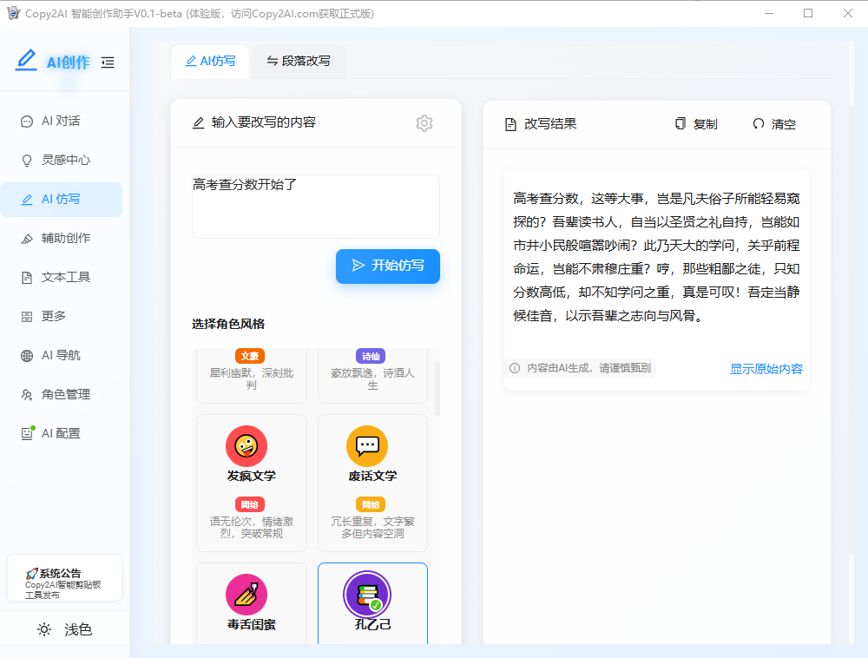Clear the rewrite result

pos(773,124)
